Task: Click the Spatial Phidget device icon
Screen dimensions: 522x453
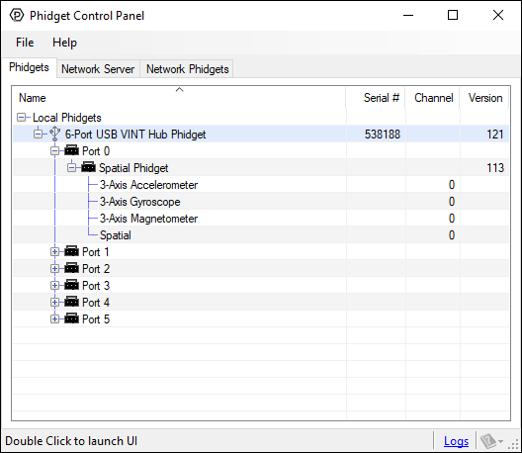Action: (88, 167)
